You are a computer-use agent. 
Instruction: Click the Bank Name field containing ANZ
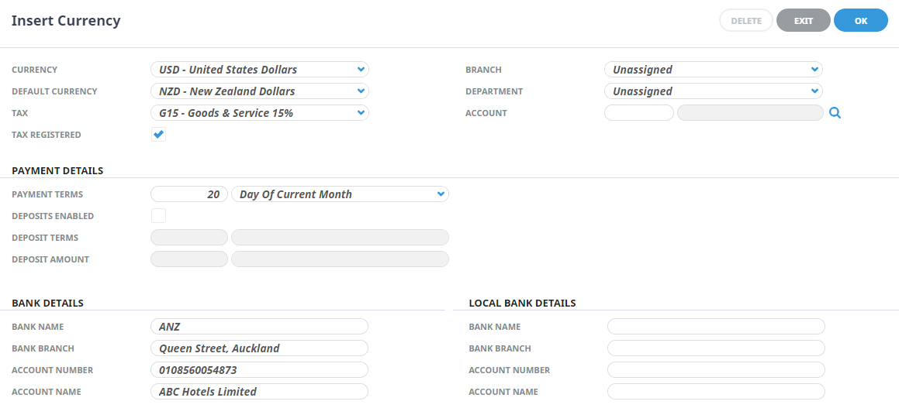point(259,327)
